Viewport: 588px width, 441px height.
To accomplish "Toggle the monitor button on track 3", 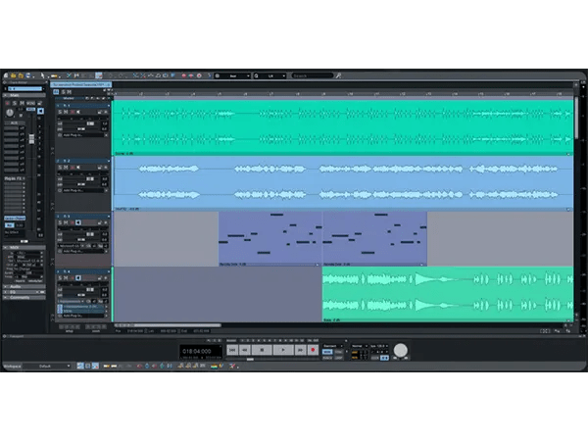I will click(78, 222).
